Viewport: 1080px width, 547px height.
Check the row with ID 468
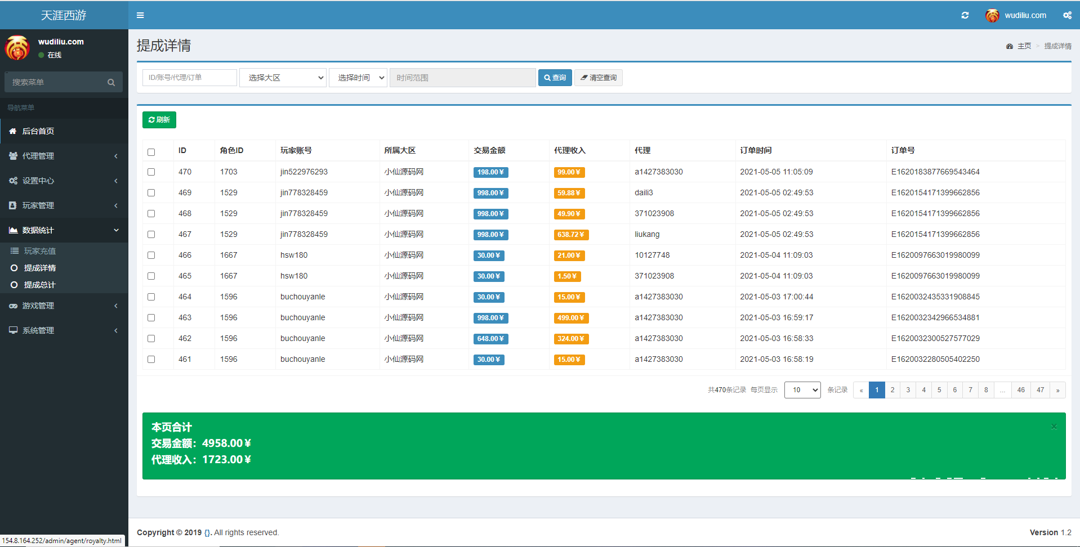pos(151,213)
